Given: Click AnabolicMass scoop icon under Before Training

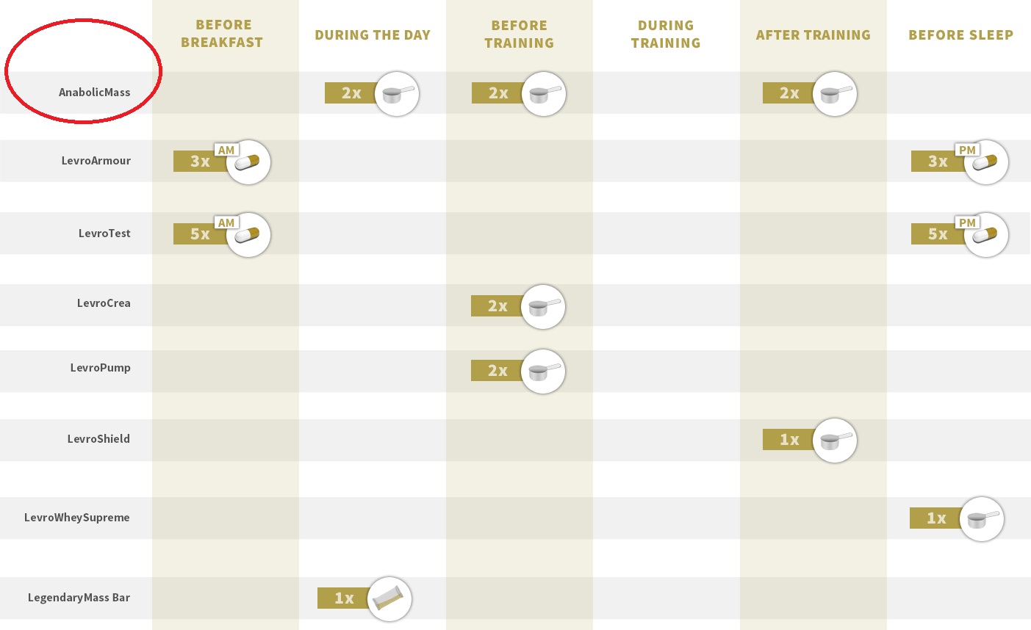Looking at the screenshot, I should click(x=544, y=94).
